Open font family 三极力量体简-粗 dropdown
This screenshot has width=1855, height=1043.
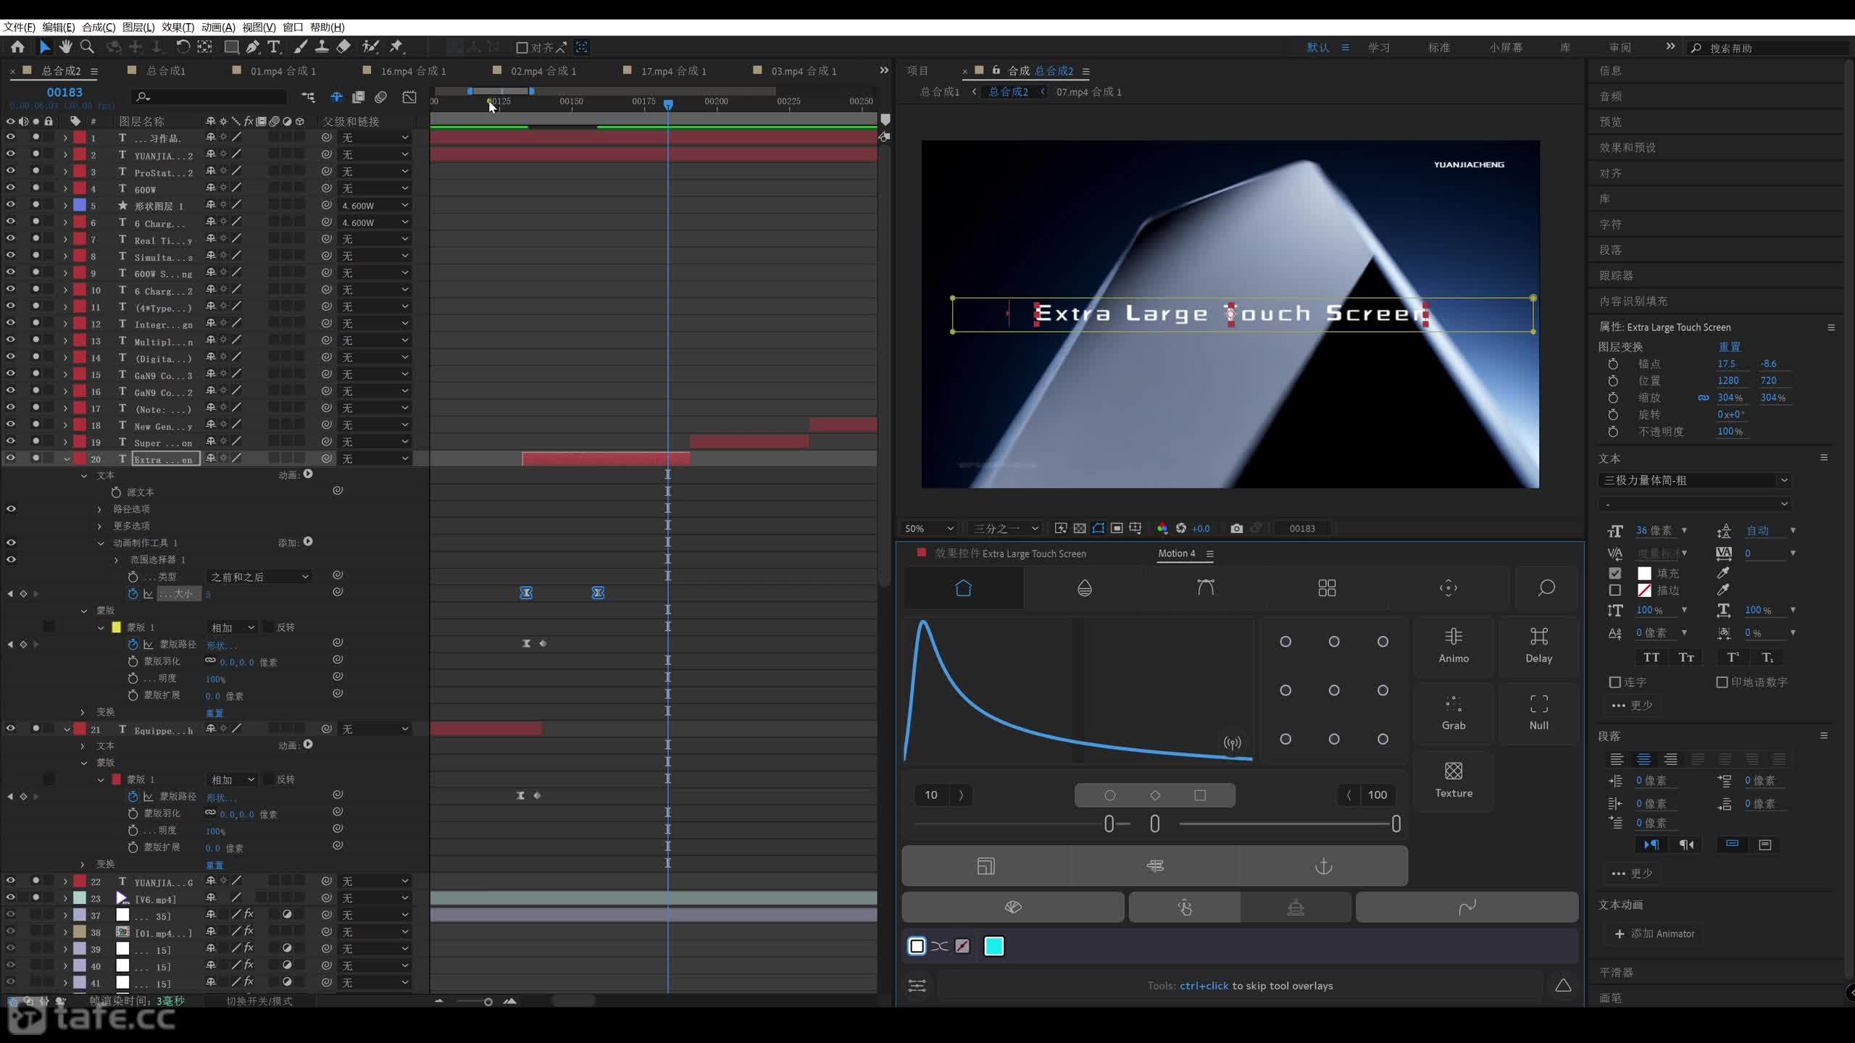coord(1694,480)
